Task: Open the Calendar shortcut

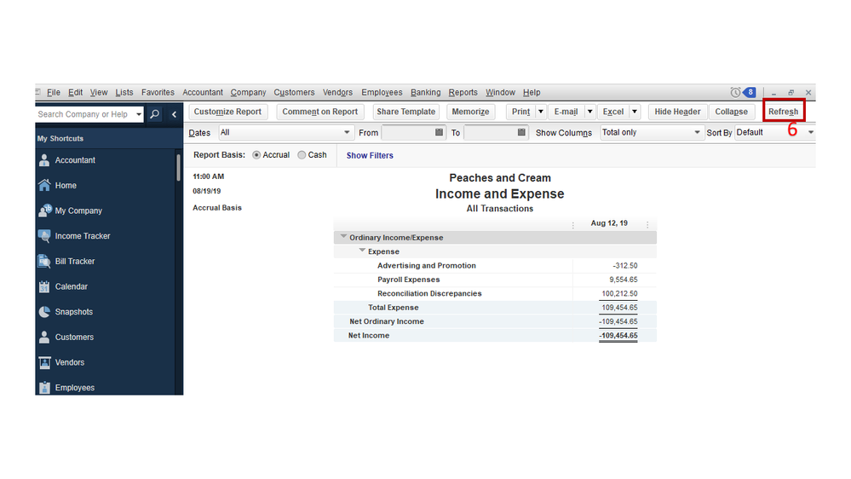Action: click(71, 286)
